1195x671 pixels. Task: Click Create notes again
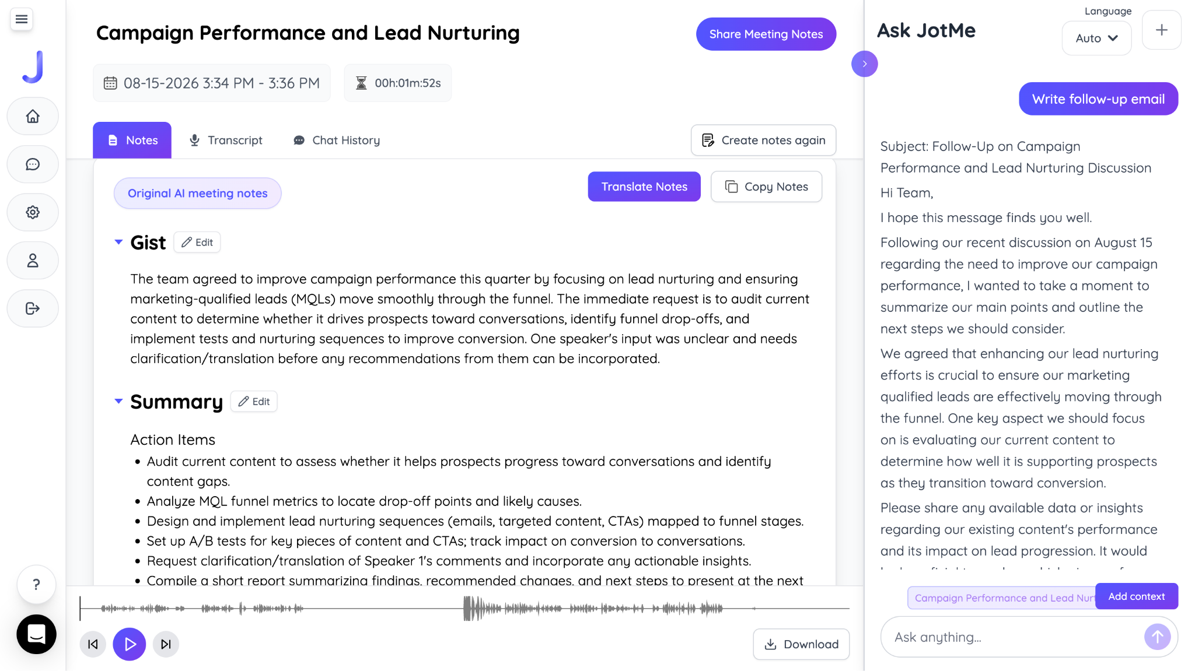point(763,140)
